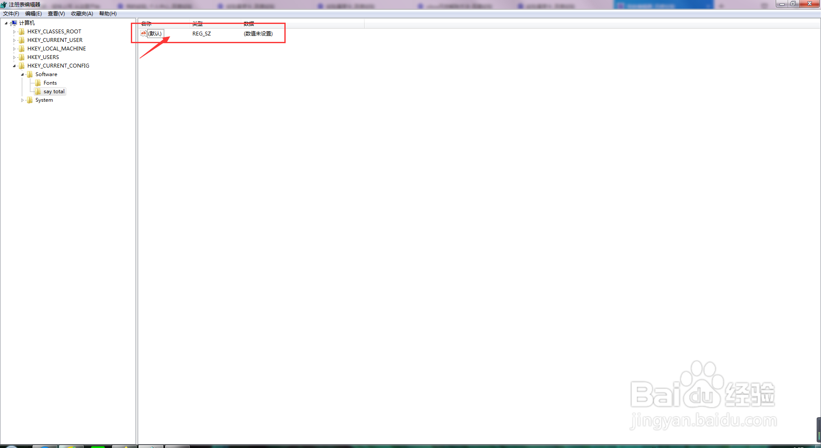Image resolution: width=821 pixels, height=448 pixels.
Task: Select the HKEY_USERS key label
Action: point(43,57)
